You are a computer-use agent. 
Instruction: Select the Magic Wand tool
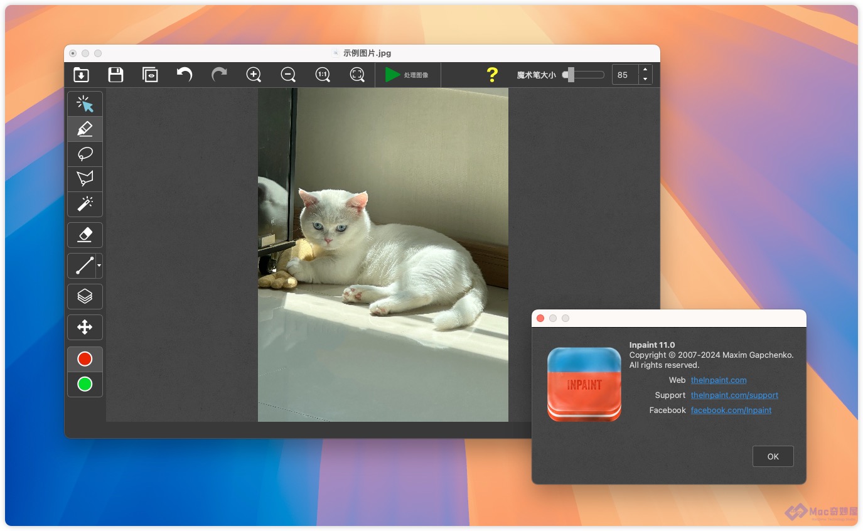pyautogui.click(x=85, y=204)
